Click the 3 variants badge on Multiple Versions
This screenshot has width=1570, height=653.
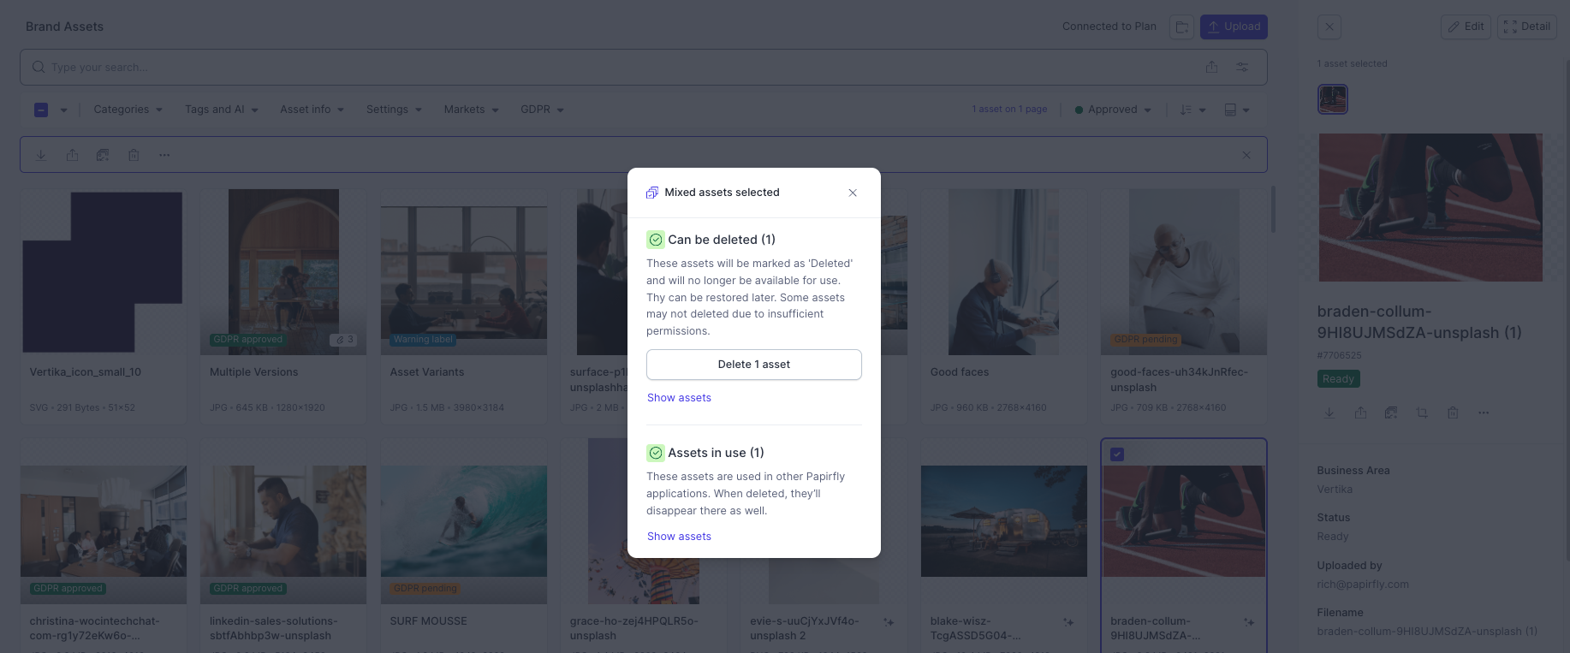pos(343,340)
